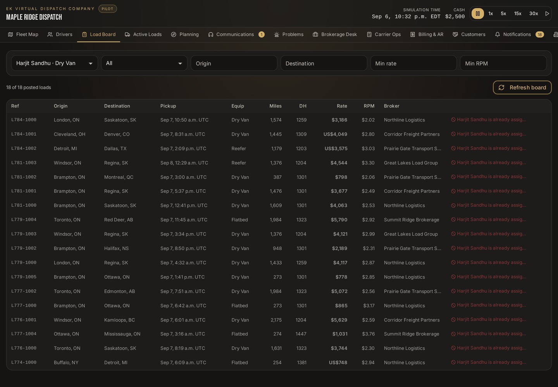The height and width of the screenshot is (387, 558).
Task: Select load ref L784-1001
Action: click(24, 134)
